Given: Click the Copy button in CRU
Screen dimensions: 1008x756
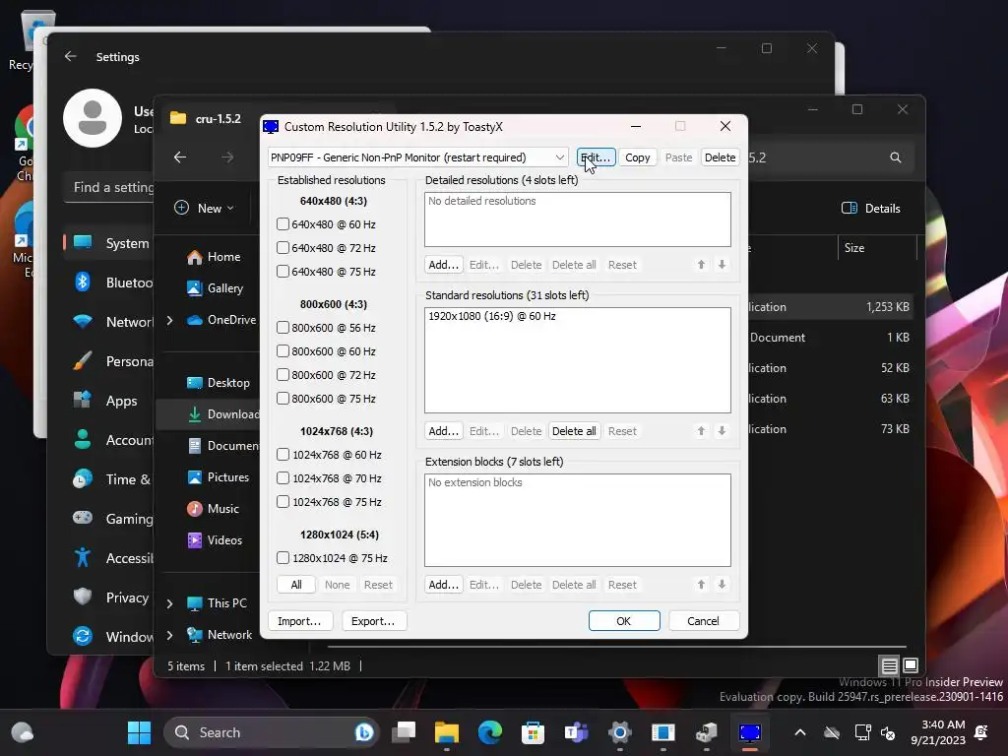Looking at the screenshot, I should coord(637,157).
